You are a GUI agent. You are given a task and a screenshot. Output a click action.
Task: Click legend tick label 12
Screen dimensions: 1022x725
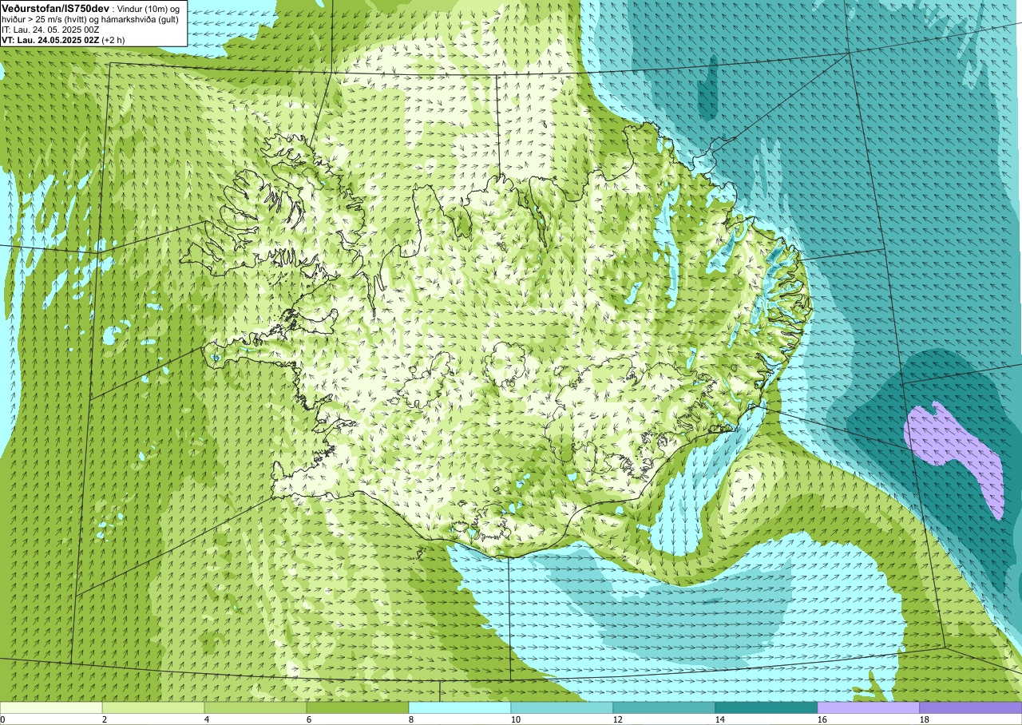(618, 719)
